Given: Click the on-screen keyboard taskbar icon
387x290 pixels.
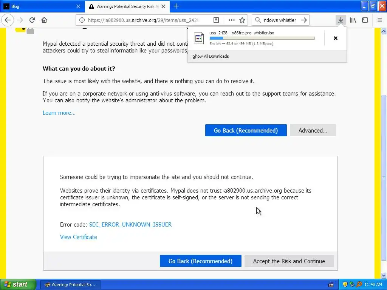Looking at the screenshot, I should pos(331,285).
